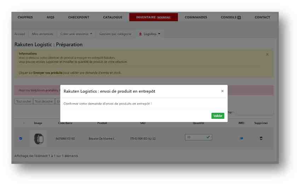Viewport: 302px width, 187px height.
Task: Click the Image column header
Action: pyautogui.click(x=38, y=123)
